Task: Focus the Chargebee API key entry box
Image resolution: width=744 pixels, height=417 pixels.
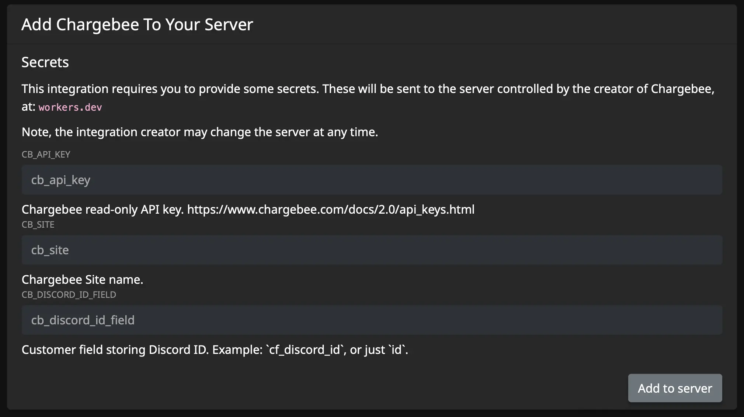Action: (372, 180)
